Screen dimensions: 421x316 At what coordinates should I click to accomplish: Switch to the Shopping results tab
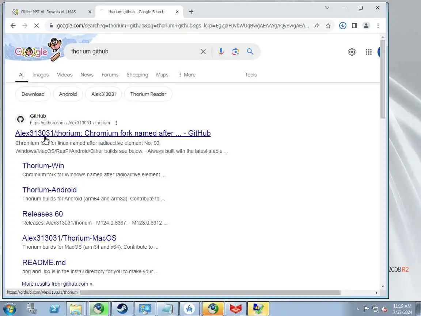[x=137, y=75]
